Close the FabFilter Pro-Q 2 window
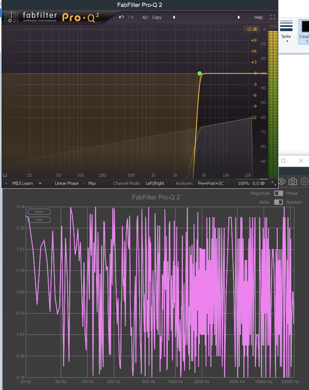This screenshot has width=309, height=390. click(x=272, y=5)
